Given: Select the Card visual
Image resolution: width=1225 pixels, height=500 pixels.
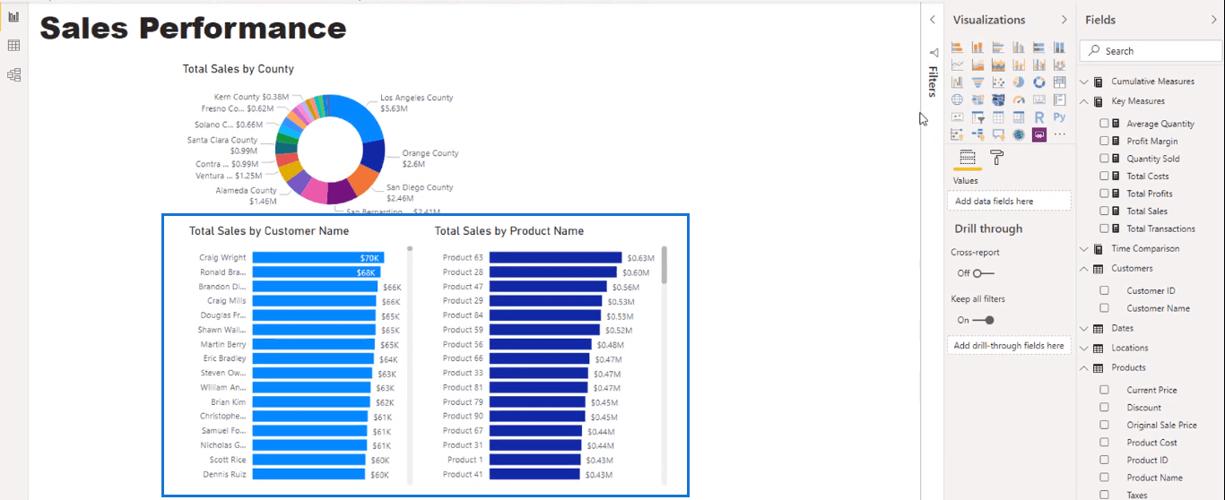Looking at the screenshot, I should pyautogui.click(x=1039, y=99).
